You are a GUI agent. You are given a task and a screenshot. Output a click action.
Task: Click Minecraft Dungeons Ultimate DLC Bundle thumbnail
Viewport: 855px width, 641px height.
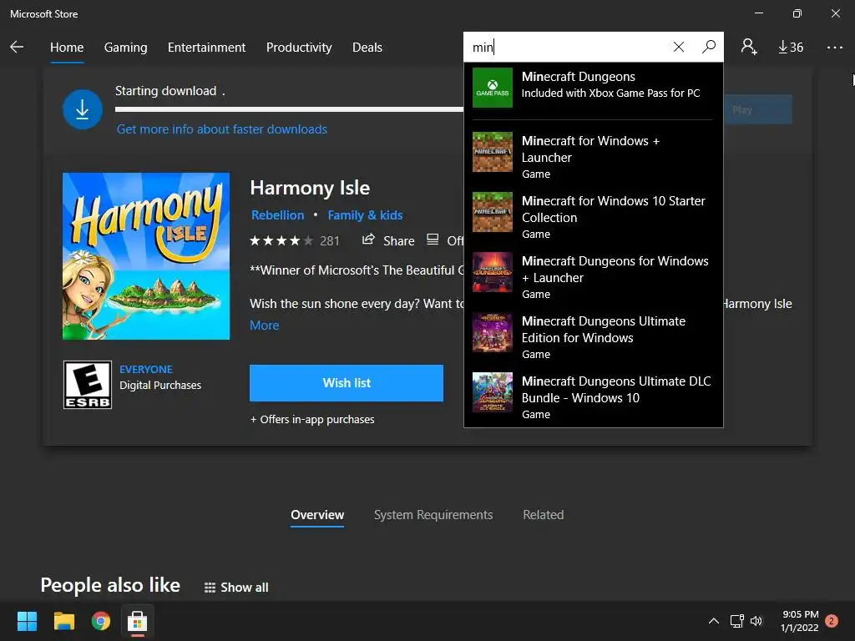point(493,392)
